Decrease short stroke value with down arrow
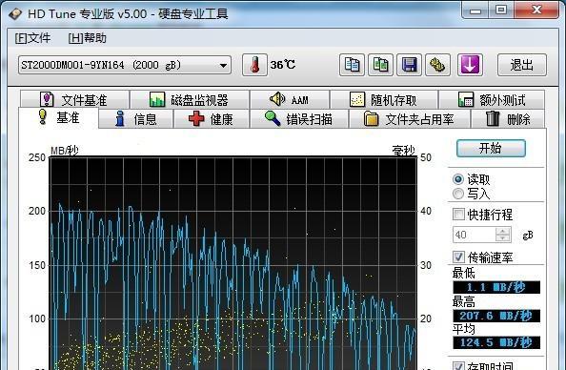 coord(503,238)
